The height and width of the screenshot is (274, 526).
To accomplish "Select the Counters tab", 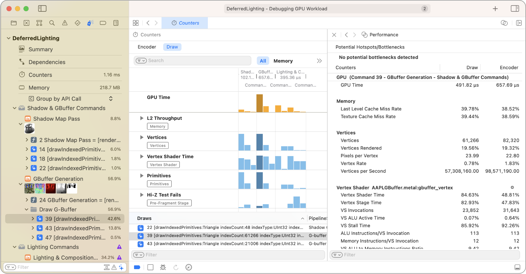I will (x=185, y=23).
